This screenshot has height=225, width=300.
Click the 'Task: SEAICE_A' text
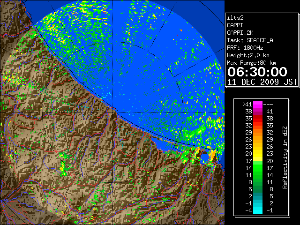coord(250,40)
